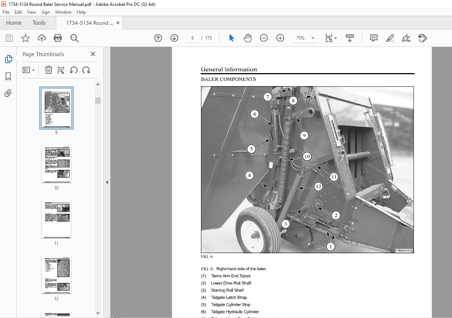Zoom out with the minus button
Image resolution: width=452 pixels, height=318 pixels.
pos(264,38)
